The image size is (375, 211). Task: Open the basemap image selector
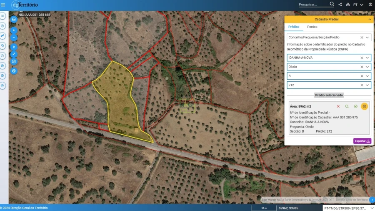click(14, 19)
